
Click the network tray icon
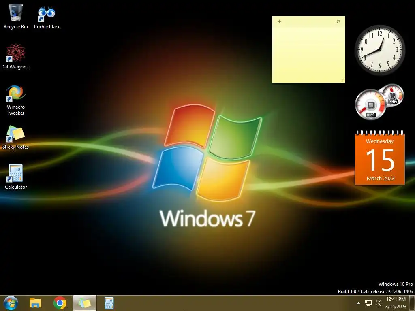coord(368,303)
